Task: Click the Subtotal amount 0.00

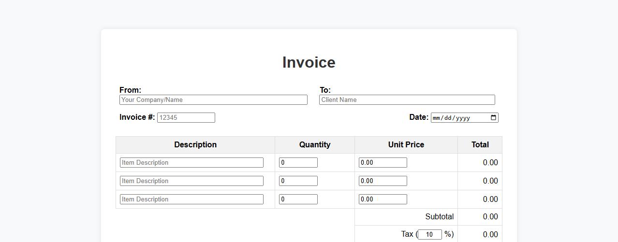Action: click(x=490, y=217)
